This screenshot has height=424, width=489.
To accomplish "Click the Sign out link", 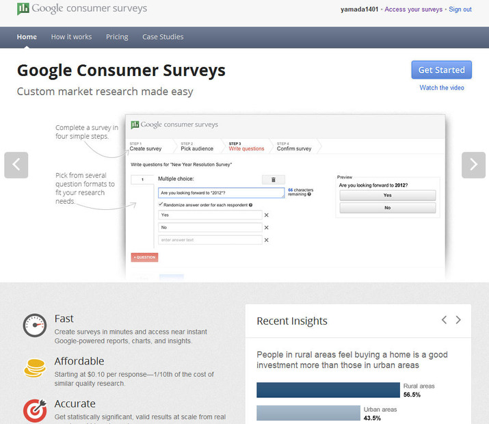I will [x=460, y=10].
